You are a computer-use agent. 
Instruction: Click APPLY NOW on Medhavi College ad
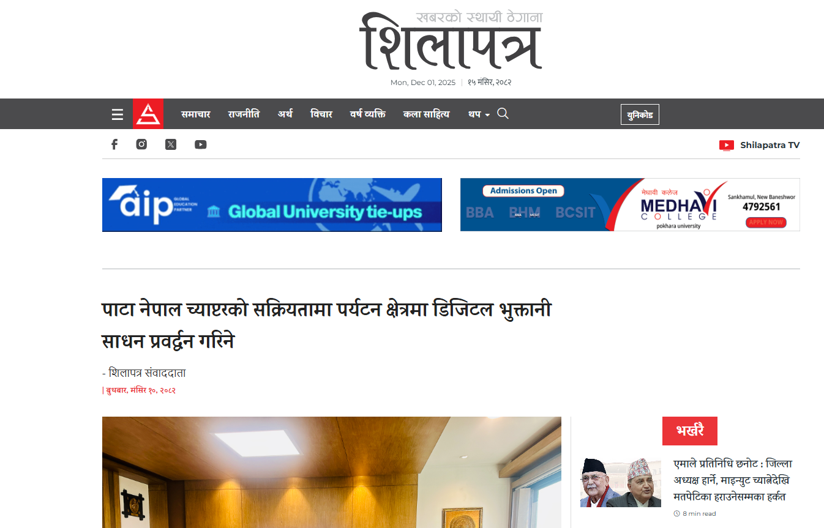click(x=766, y=222)
